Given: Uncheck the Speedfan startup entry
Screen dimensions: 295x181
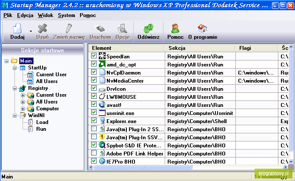Looking at the screenshot, I should coord(94,56).
